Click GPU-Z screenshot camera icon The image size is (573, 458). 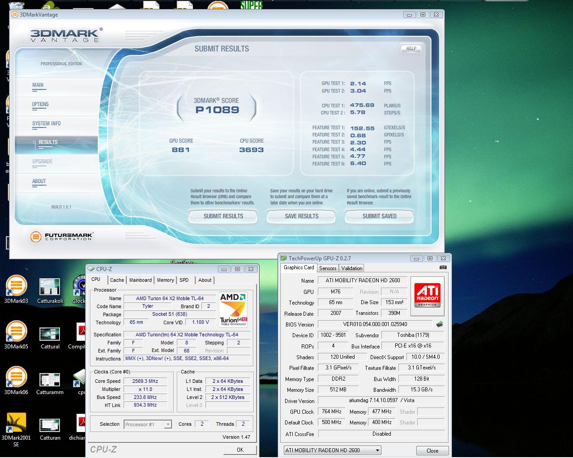pos(443,267)
